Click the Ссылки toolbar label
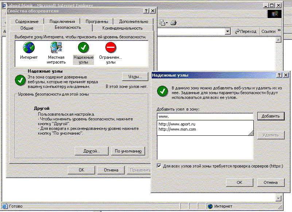The height and width of the screenshot is (212, 292). 268,31
